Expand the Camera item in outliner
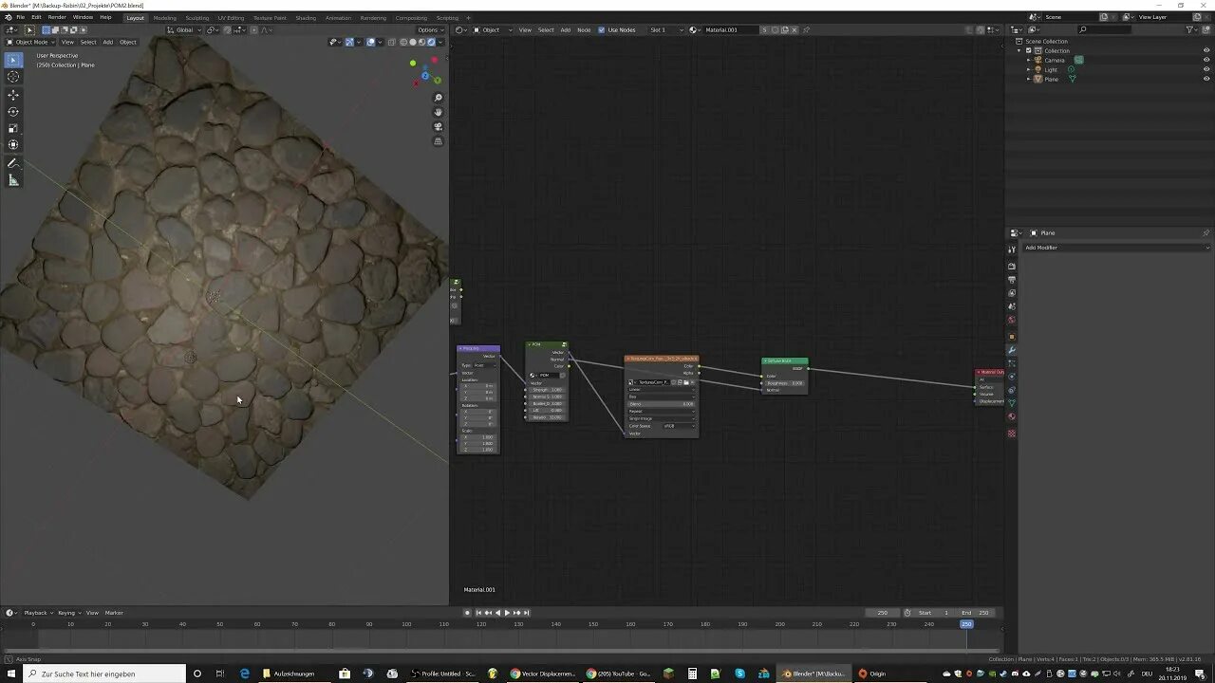Screen dimensions: 1215x683 pos(1029,60)
